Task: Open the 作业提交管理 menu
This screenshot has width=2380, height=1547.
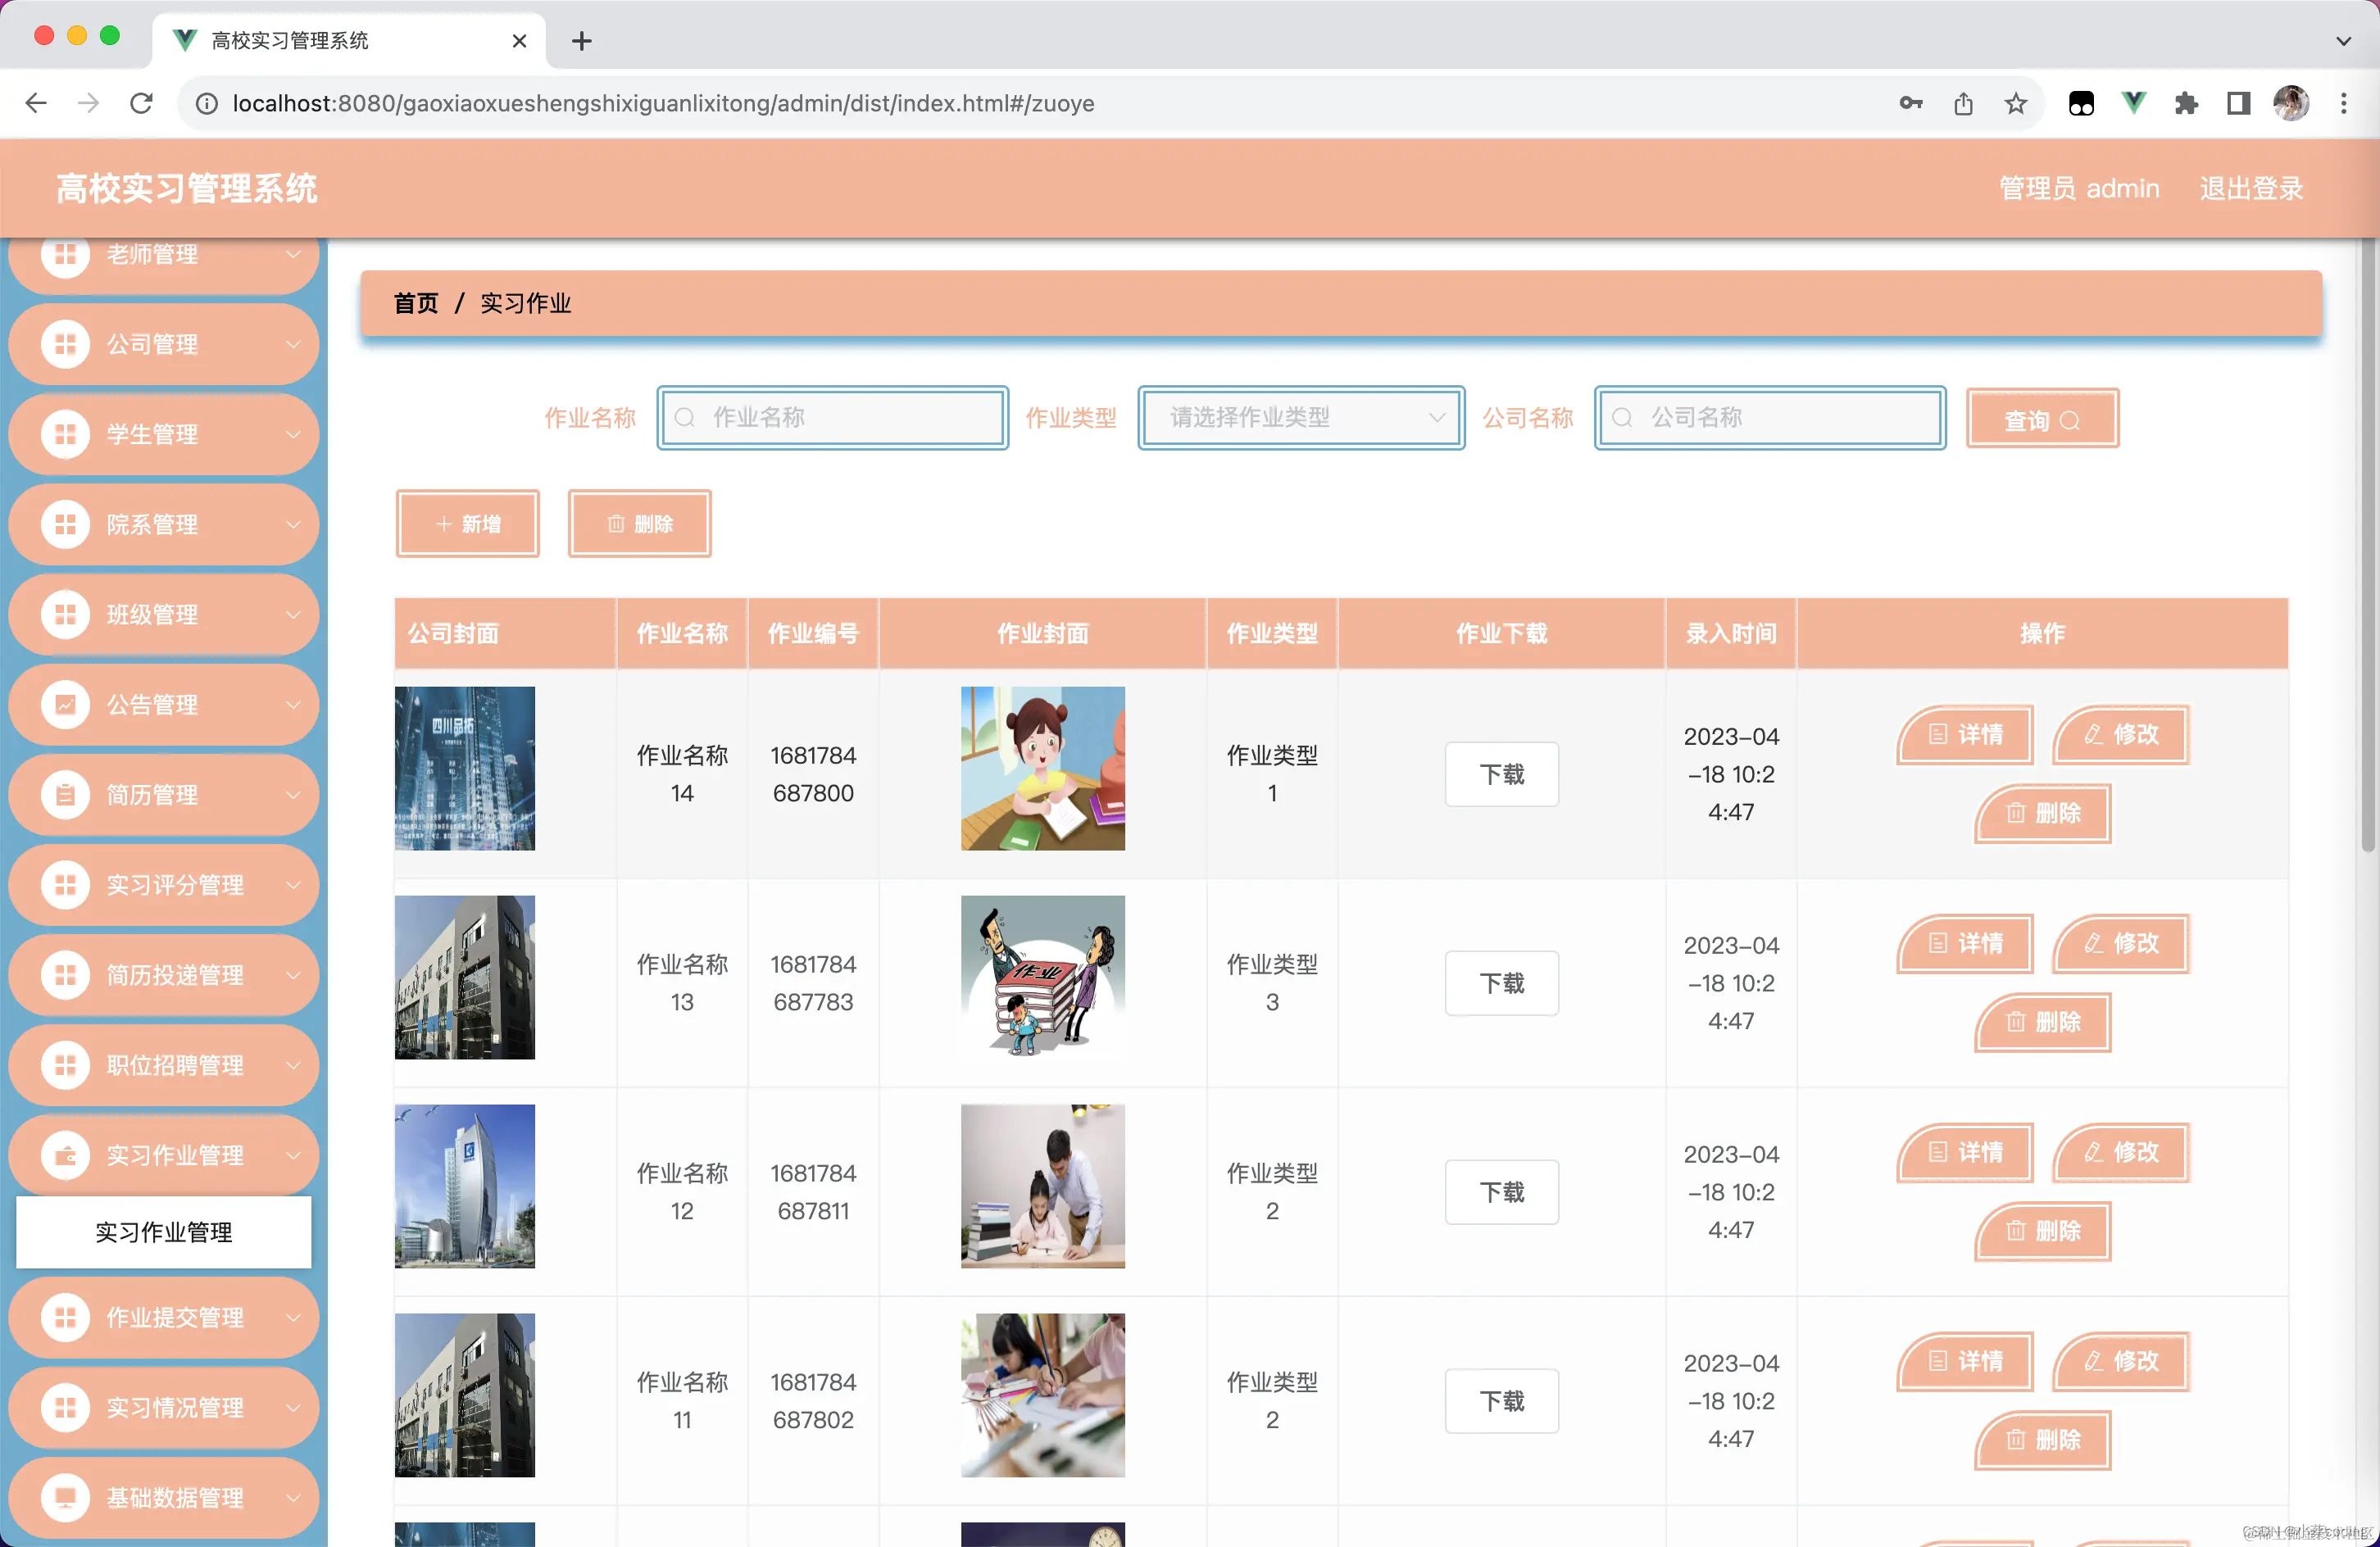Action: [x=165, y=1317]
